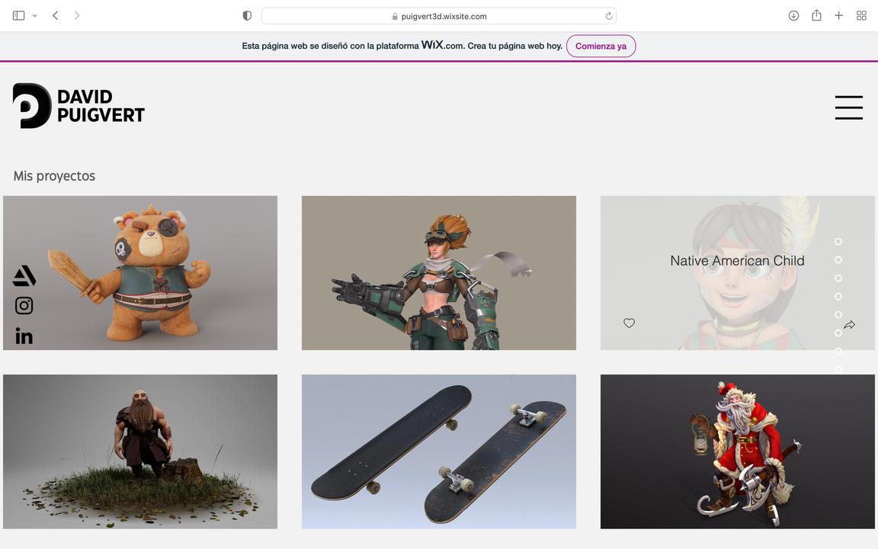Add a new Safari tab
878x549 pixels.
tap(838, 16)
